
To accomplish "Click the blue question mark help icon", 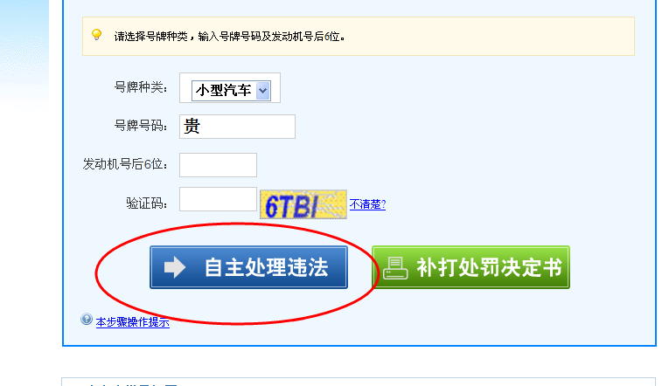I will click(x=87, y=320).
